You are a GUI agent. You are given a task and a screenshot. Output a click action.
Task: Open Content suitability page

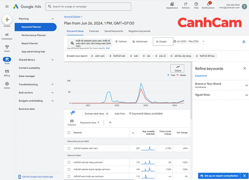pyautogui.click(x=29, y=68)
